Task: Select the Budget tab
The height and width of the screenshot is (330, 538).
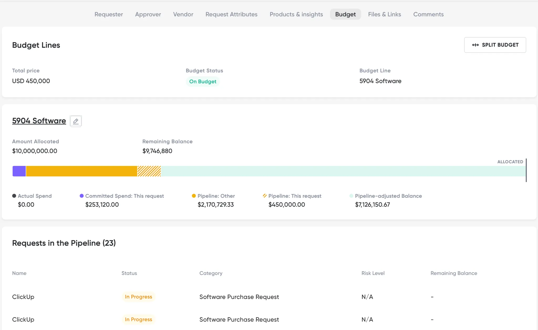Action: pyautogui.click(x=345, y=14)
